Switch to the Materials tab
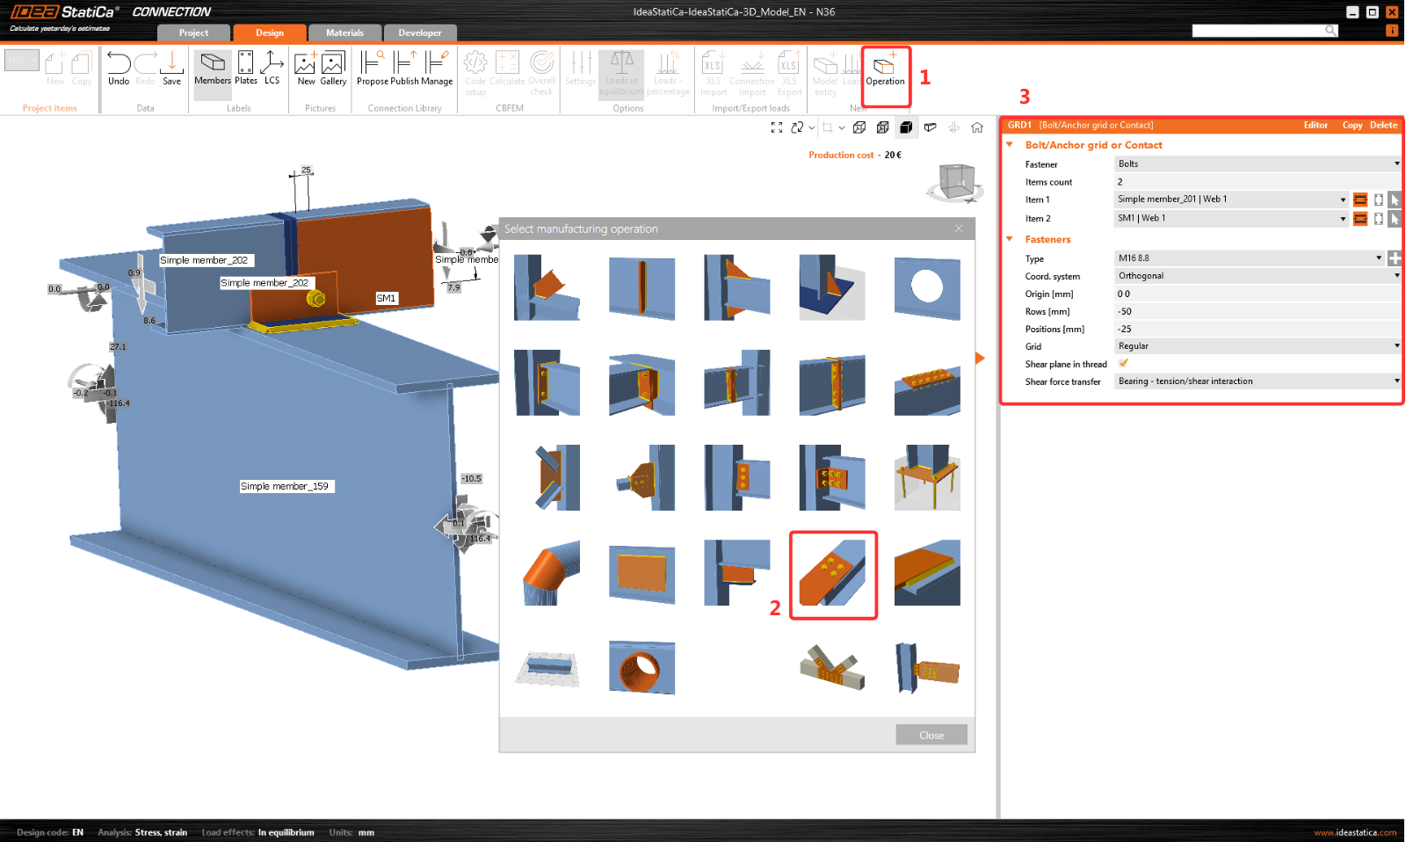 [344, 33]
